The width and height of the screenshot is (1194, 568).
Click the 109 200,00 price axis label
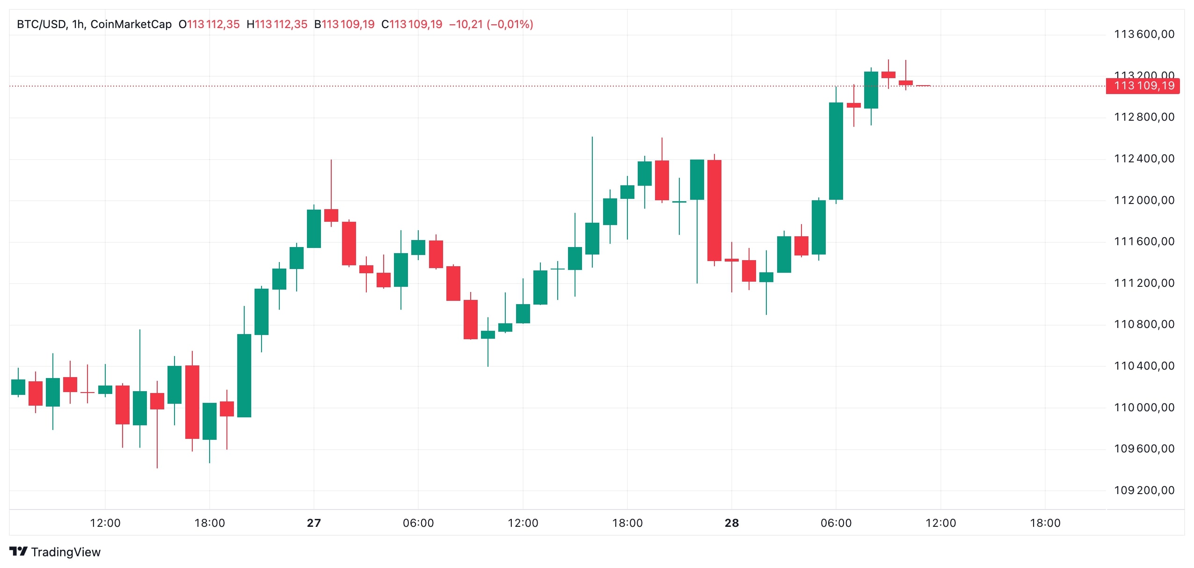(1144, 490)
